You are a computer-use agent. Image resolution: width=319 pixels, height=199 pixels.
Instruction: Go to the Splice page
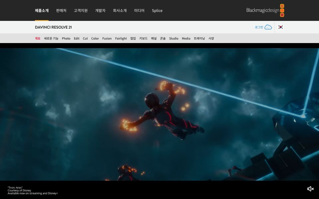tap(157, 11)
